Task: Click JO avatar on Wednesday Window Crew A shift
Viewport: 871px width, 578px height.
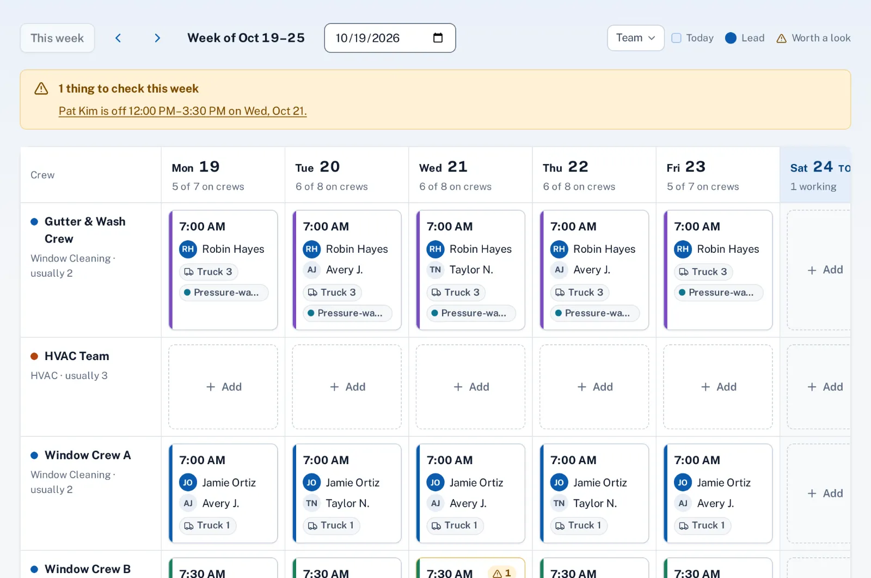Action: click(x=435, y=483)
